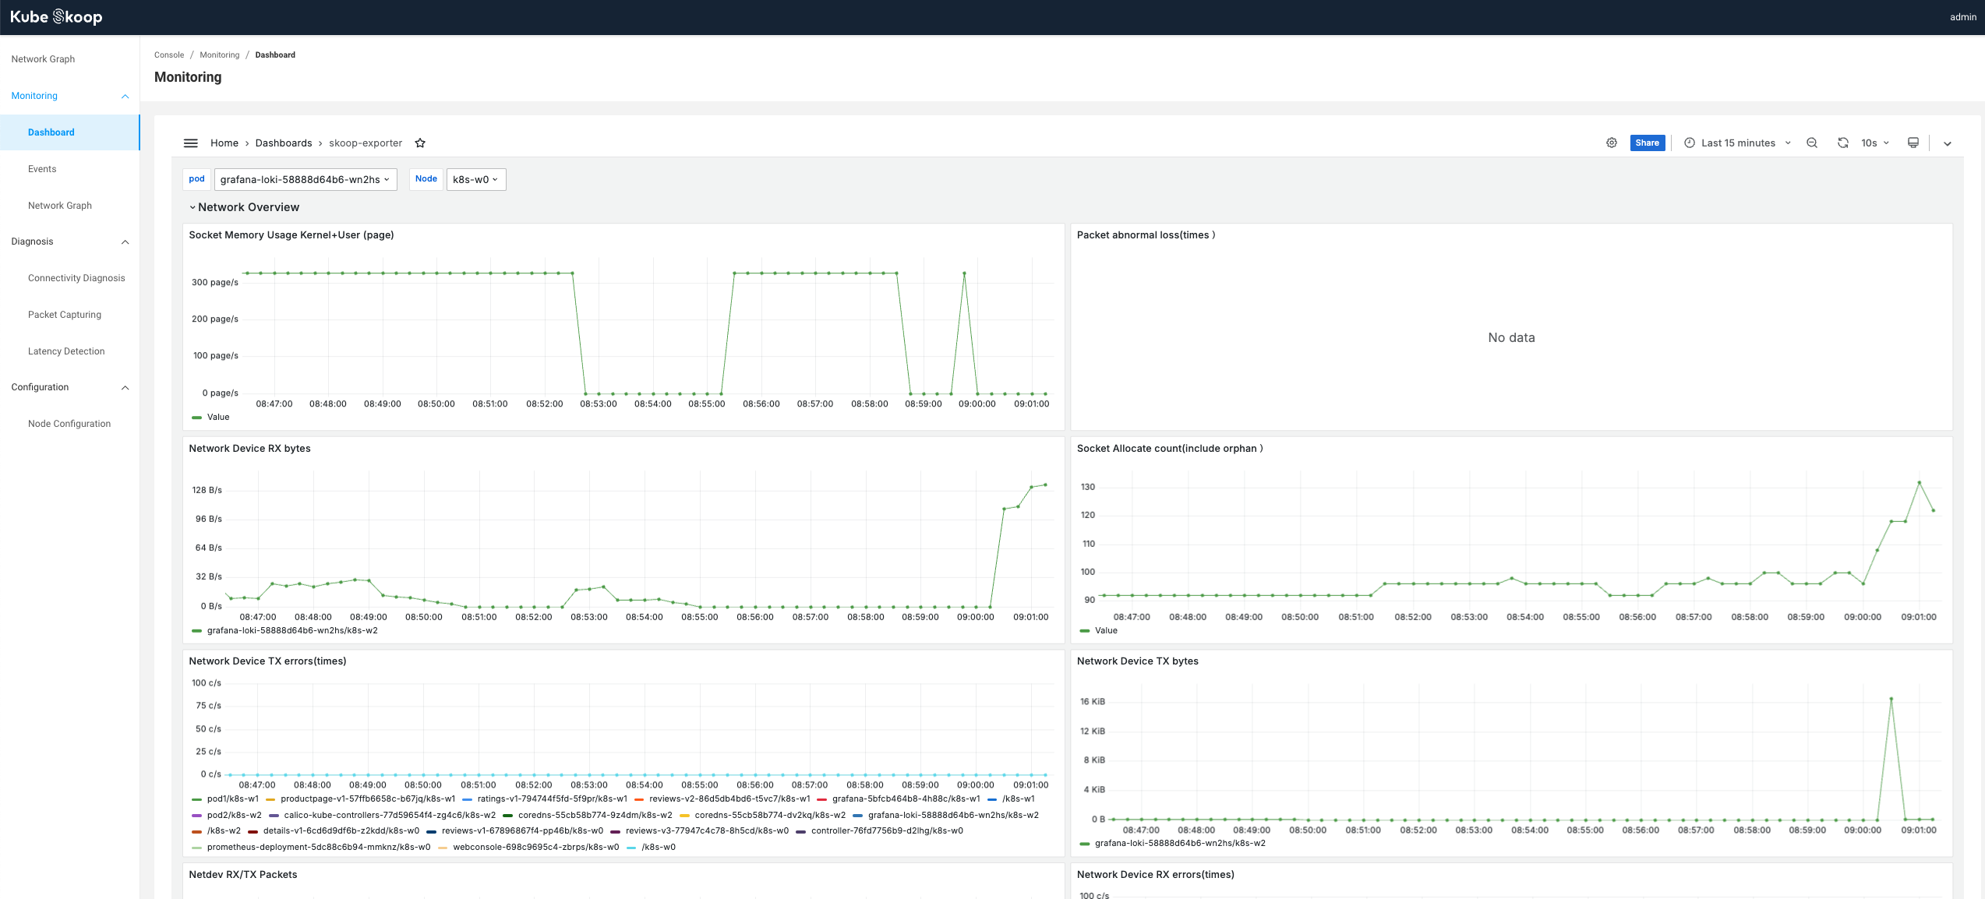Open the Events menu item
1985x899 pixels.
[42, 169]
